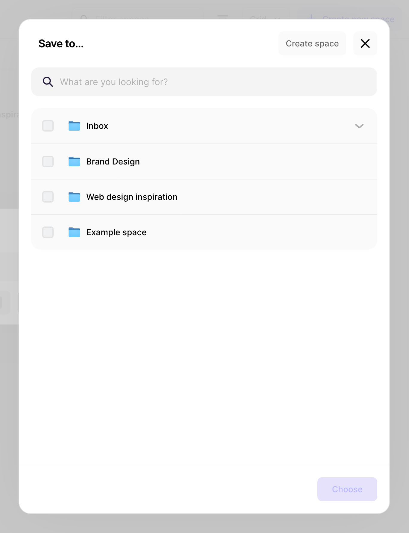
Task: Click the Brand Design folder icon
Action: (x=74, y=161)
